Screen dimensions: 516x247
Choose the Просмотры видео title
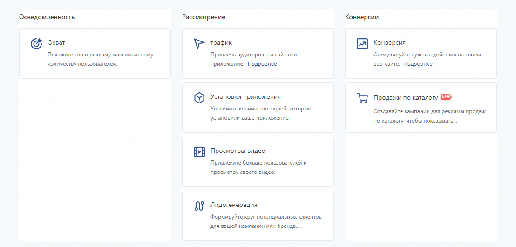(238, 151)
